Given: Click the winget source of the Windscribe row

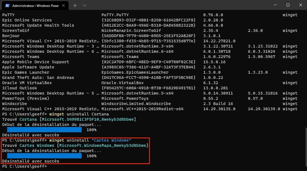Looking at the screenshot, I should [x=290, y=104].
